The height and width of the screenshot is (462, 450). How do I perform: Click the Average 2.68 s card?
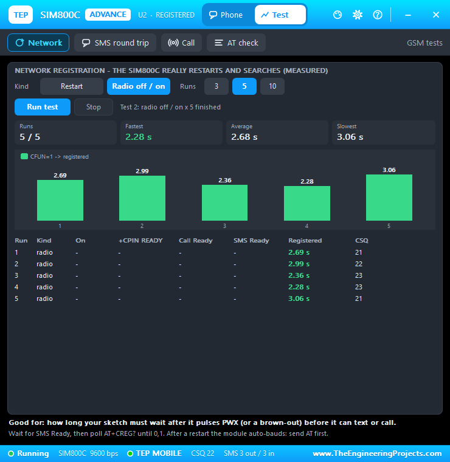(x=277, y=133)
